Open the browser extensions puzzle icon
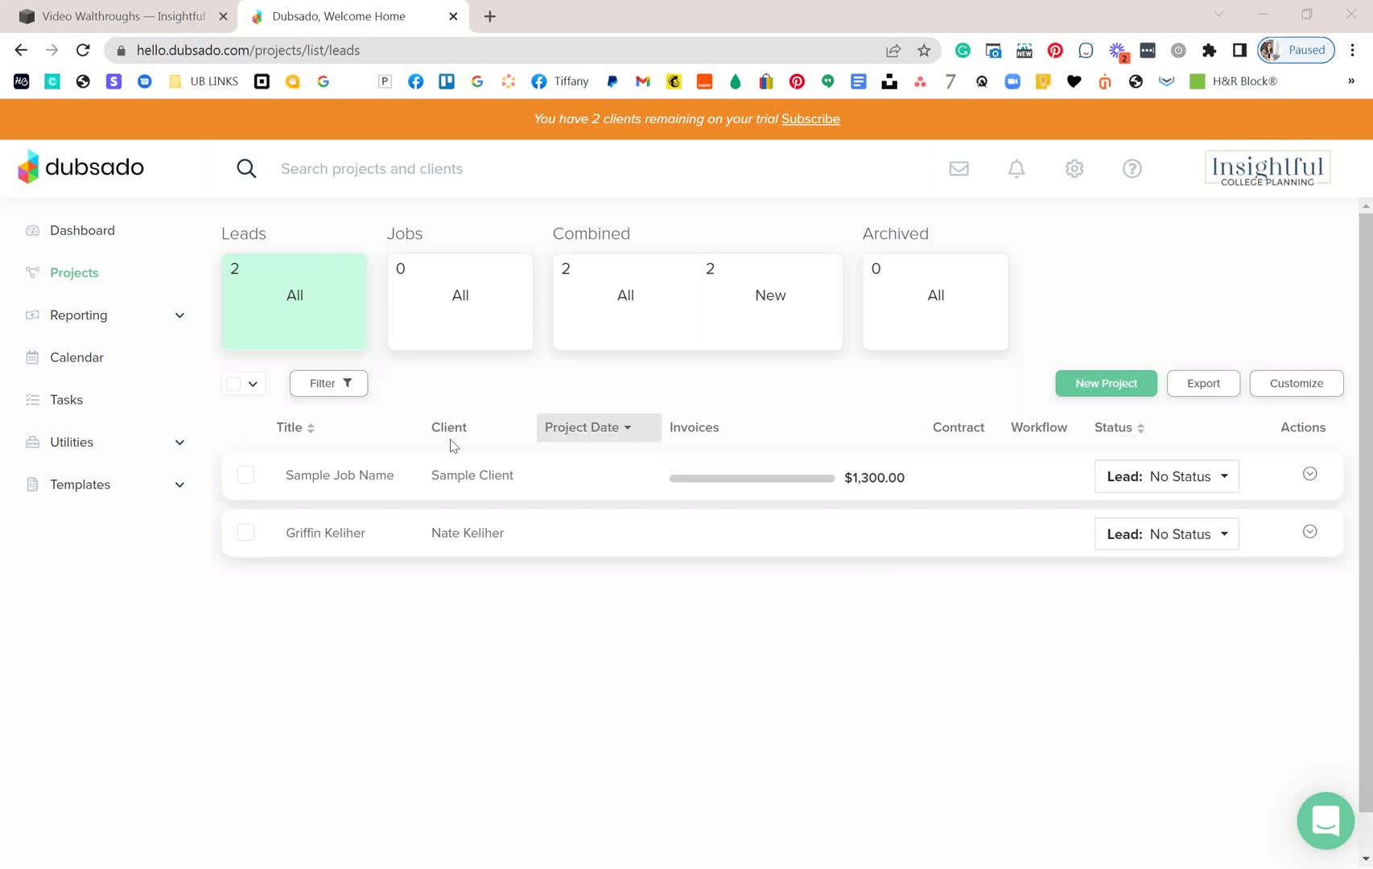Viewport: 1373px width, 869px height. (x=1209, y=50)
